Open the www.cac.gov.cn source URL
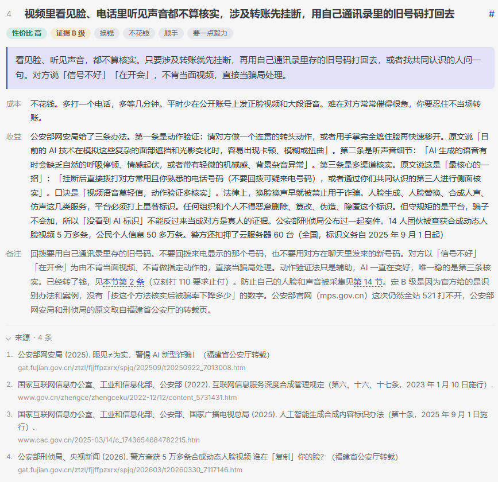Viewport: 498px width, 482px height. tap(109, 440)
